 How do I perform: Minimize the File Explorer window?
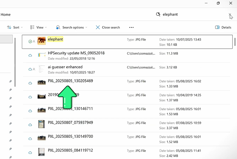206,3
